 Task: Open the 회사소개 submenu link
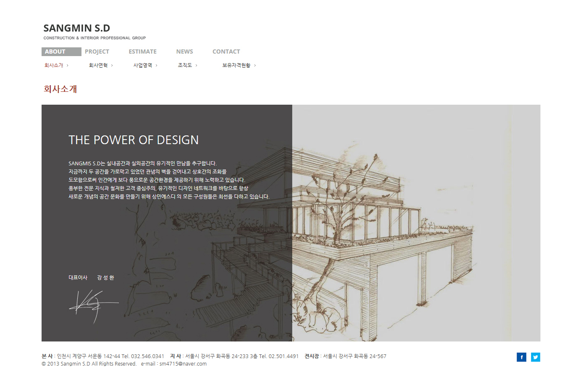(x=54, y=66)
